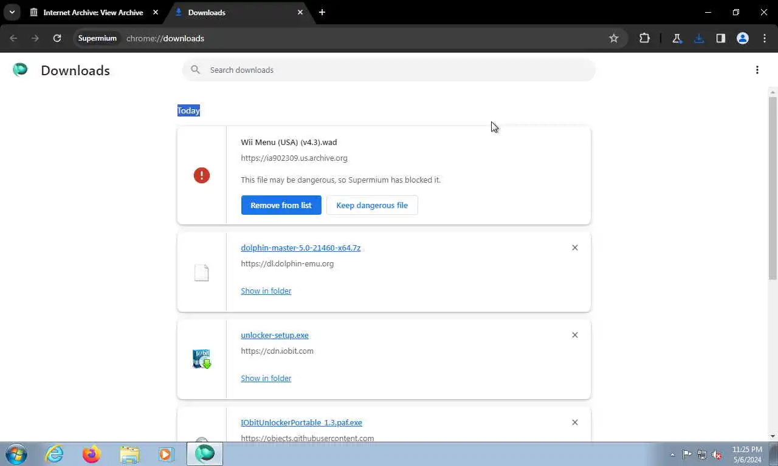The height and width of the screenshot is (466, 778).
Task: Click the Supermium taskbar button
Action: point(205,454)
